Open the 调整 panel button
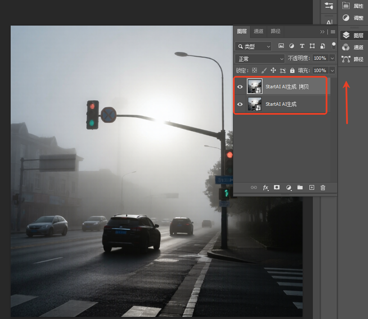The width and height of the screenshot is (368, 319). 353,18
